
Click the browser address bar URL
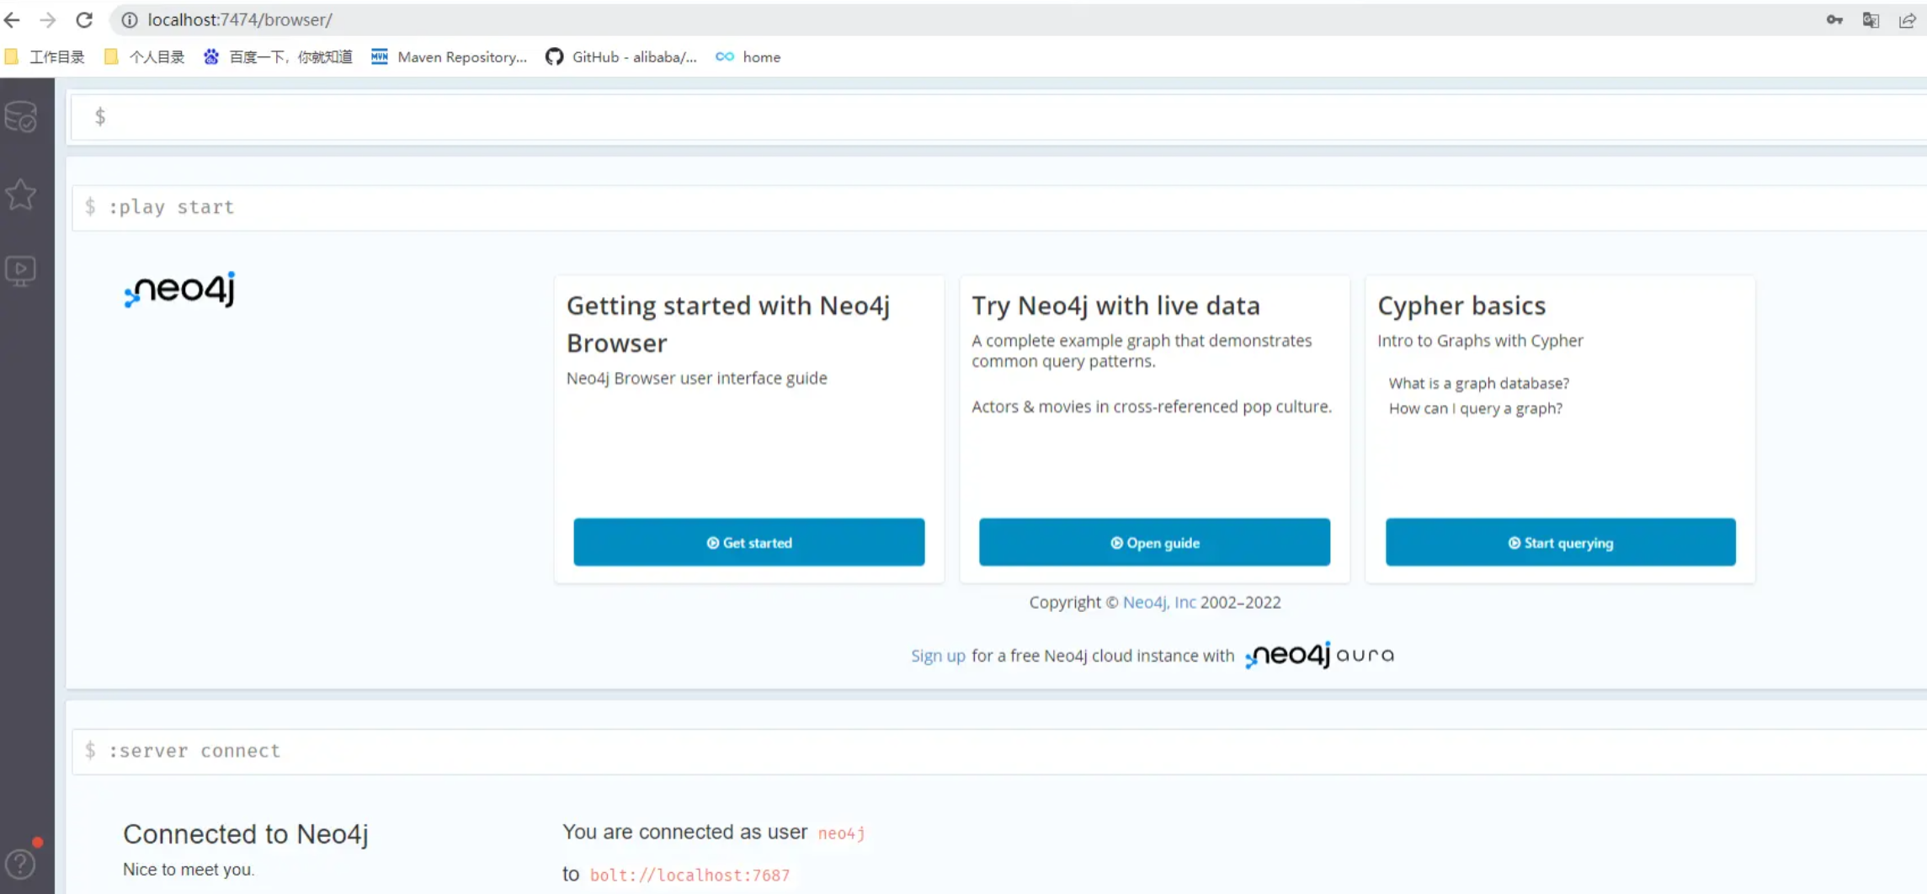(x=240, y=19)
